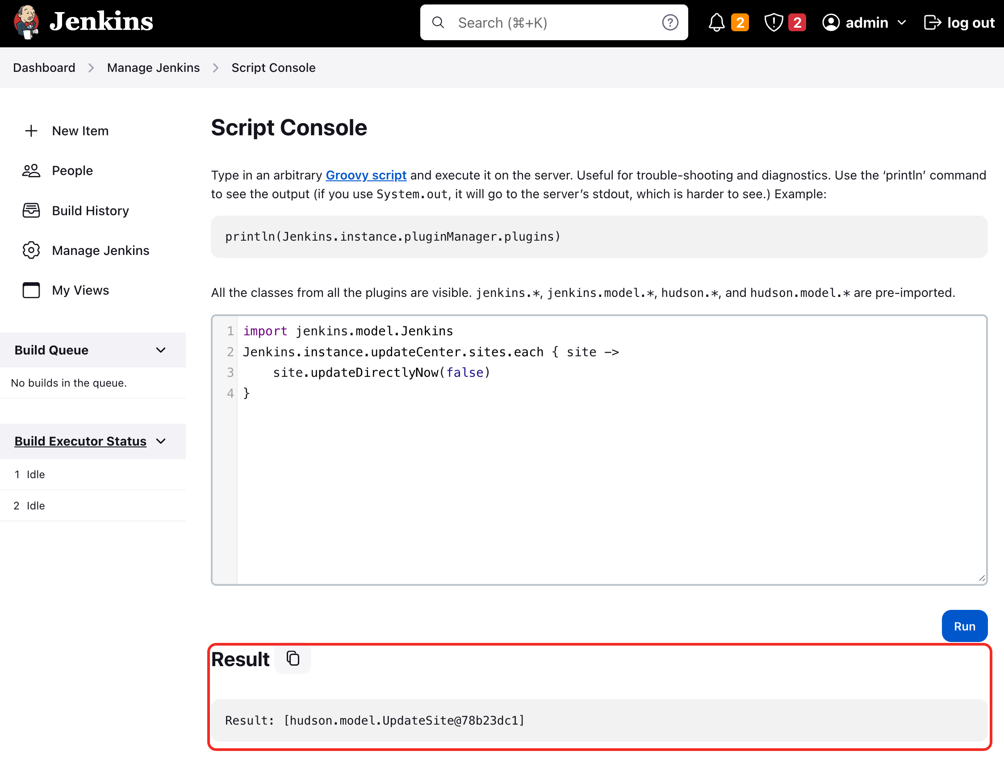1004x759 pixels.
Task: Expand the admin user dropdown chevron
Action: pos(902,22)
